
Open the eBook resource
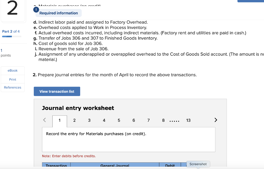point(12,70)
